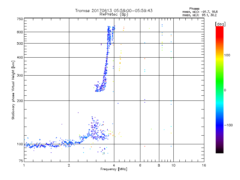Click the x-axis label 'Frequency [MHz]'

tap(114, 169)
